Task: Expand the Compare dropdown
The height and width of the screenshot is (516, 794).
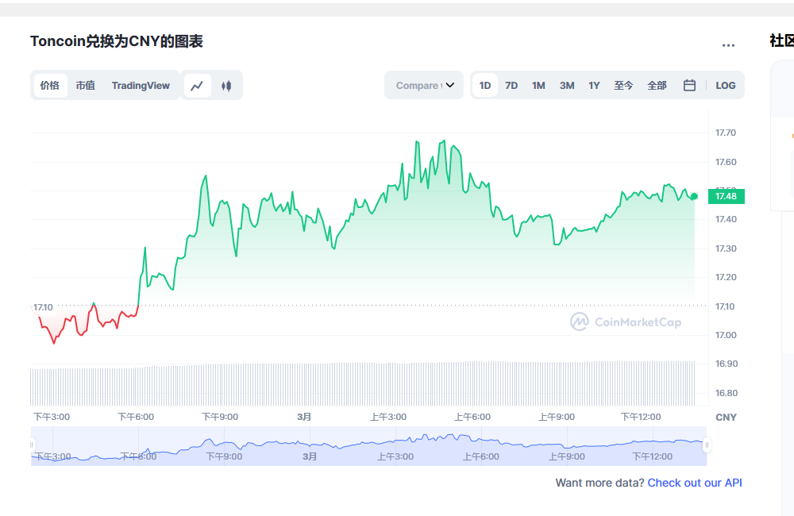Action: 424,85
